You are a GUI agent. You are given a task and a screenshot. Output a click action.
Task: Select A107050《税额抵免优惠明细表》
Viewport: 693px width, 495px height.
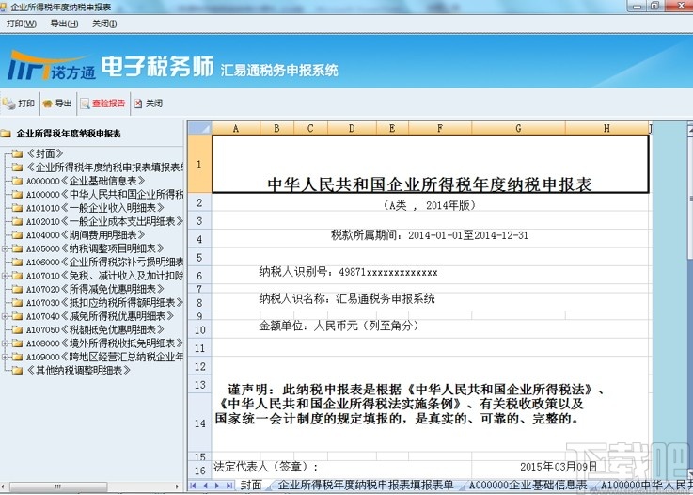point(95,330)
